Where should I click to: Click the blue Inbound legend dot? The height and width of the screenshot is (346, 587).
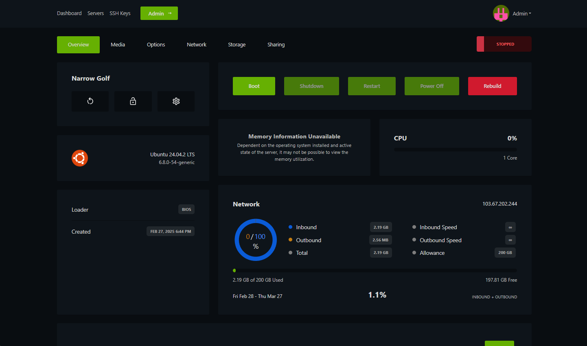click(290, 227)
